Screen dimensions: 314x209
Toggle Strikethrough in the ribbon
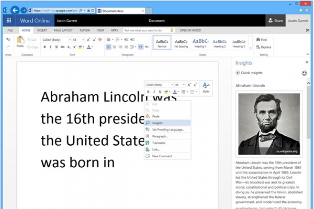pos(62,47)
